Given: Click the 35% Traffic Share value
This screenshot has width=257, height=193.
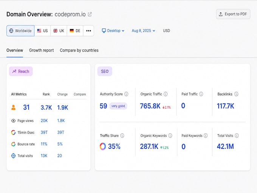Looking at the screenshot, I should click(114, 146).
